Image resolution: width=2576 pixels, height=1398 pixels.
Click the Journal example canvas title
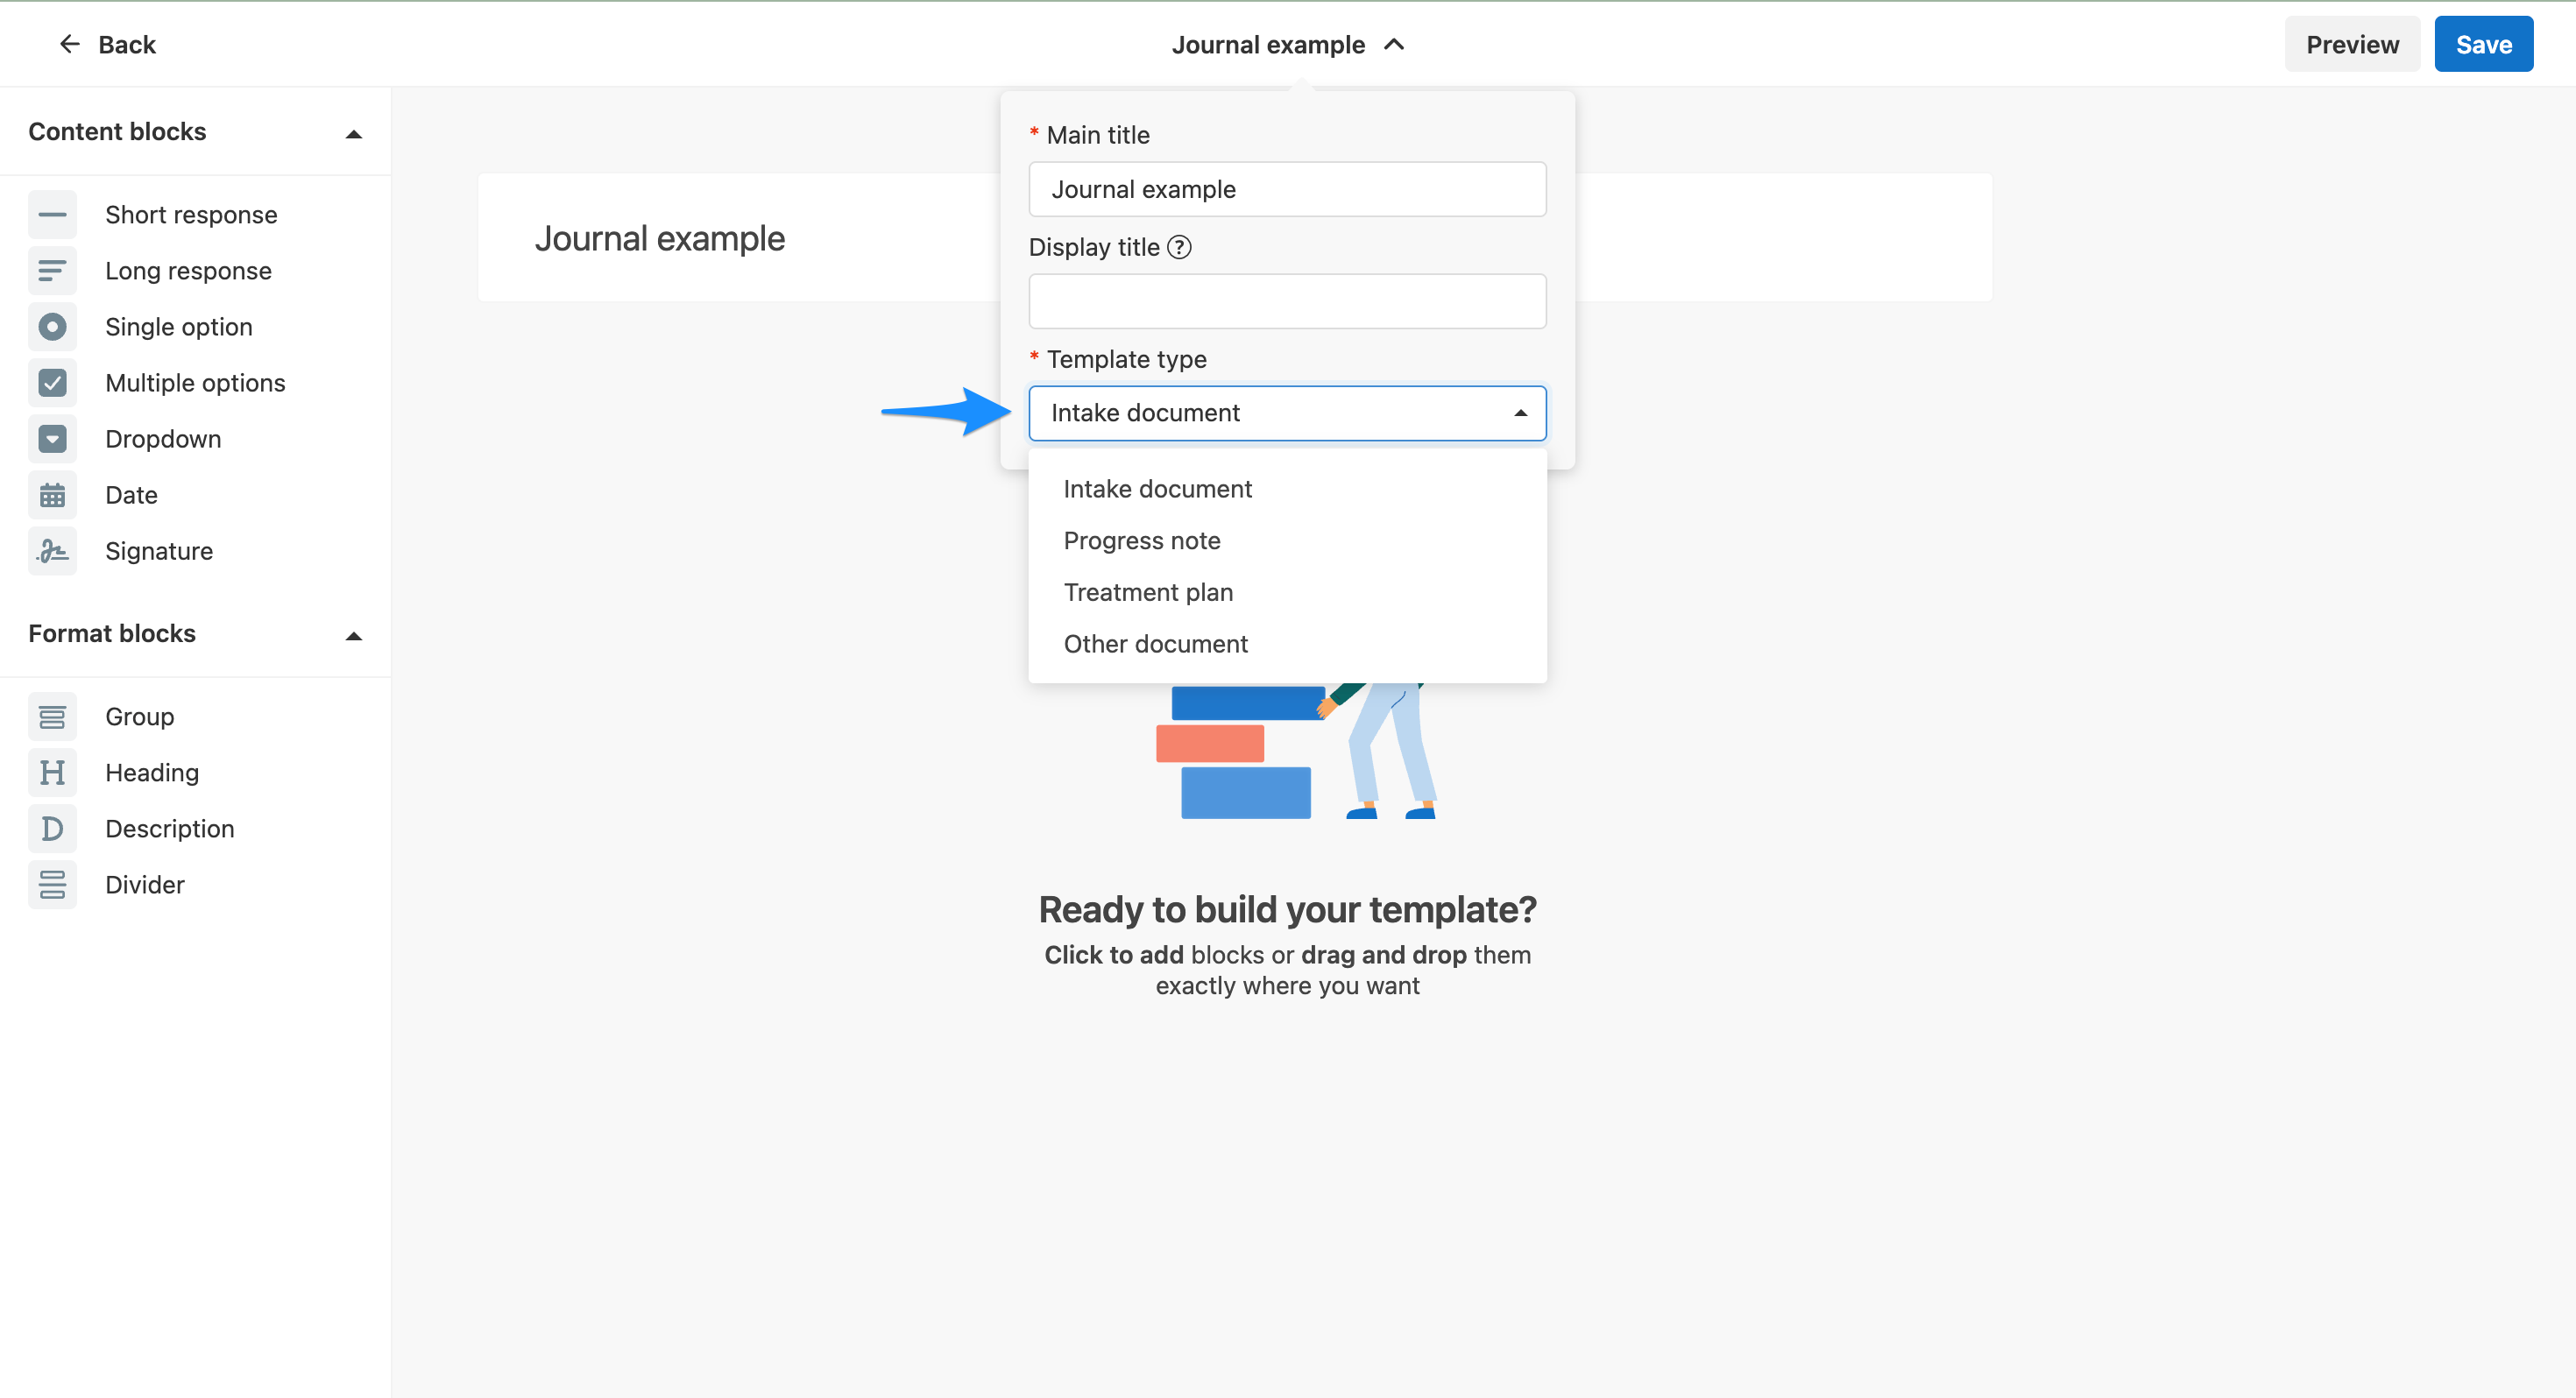click(659, 239)
